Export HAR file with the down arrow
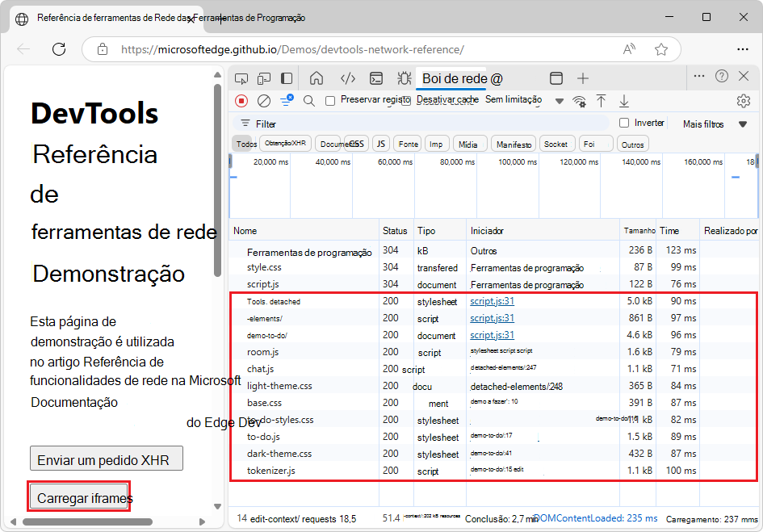The image size is (763, 532). (623, 100)
